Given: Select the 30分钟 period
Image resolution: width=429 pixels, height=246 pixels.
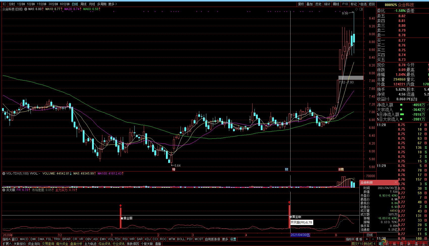Looking at the screenshot, I should click(x=53, y=4).
